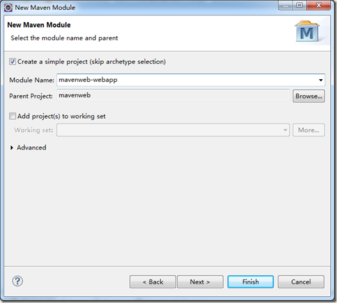Click the Finish button
Image resolution: width=337 pixels, height=303 pixels.
click(251, 281)
